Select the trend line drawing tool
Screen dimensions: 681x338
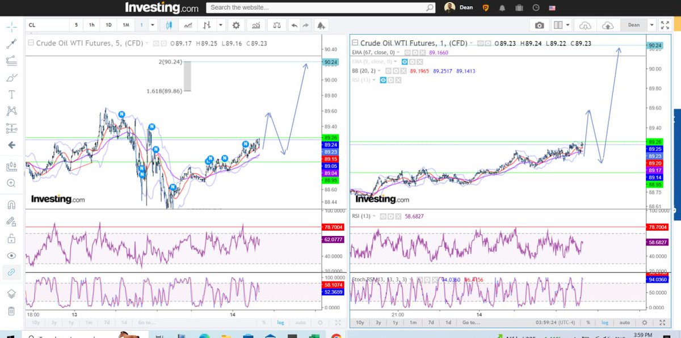(11, 43)
